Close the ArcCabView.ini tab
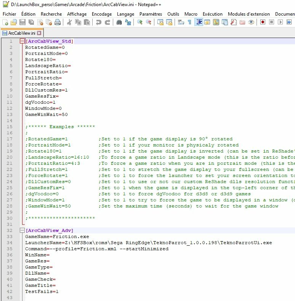Image resolution: width=295 pixels, height=301 pixels. (39, 33)
